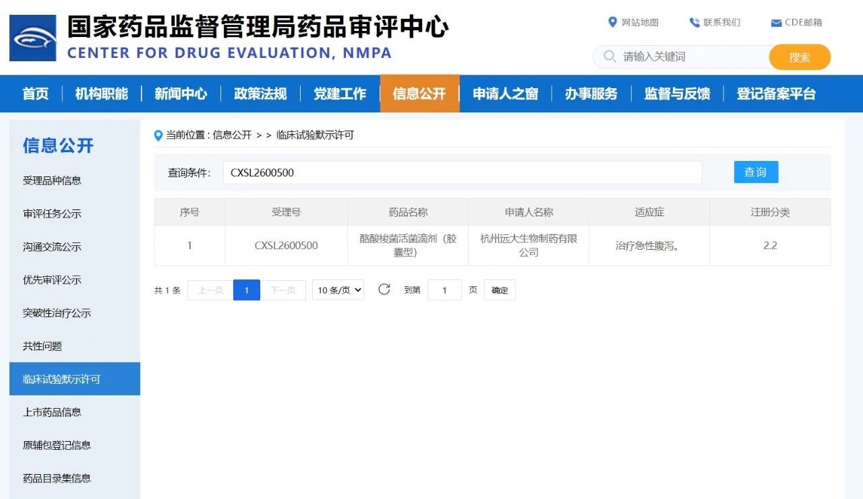Open the 信息公开 navigation tab
This screenshot has height=499, width=863.
pos(419,94)
